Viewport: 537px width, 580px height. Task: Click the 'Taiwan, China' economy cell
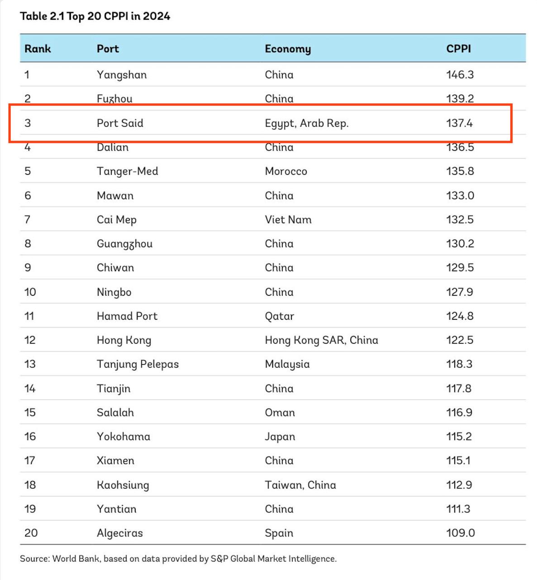click(300, 485)
